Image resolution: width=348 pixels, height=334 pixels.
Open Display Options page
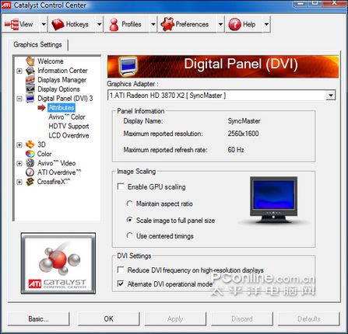click(58, 89)
